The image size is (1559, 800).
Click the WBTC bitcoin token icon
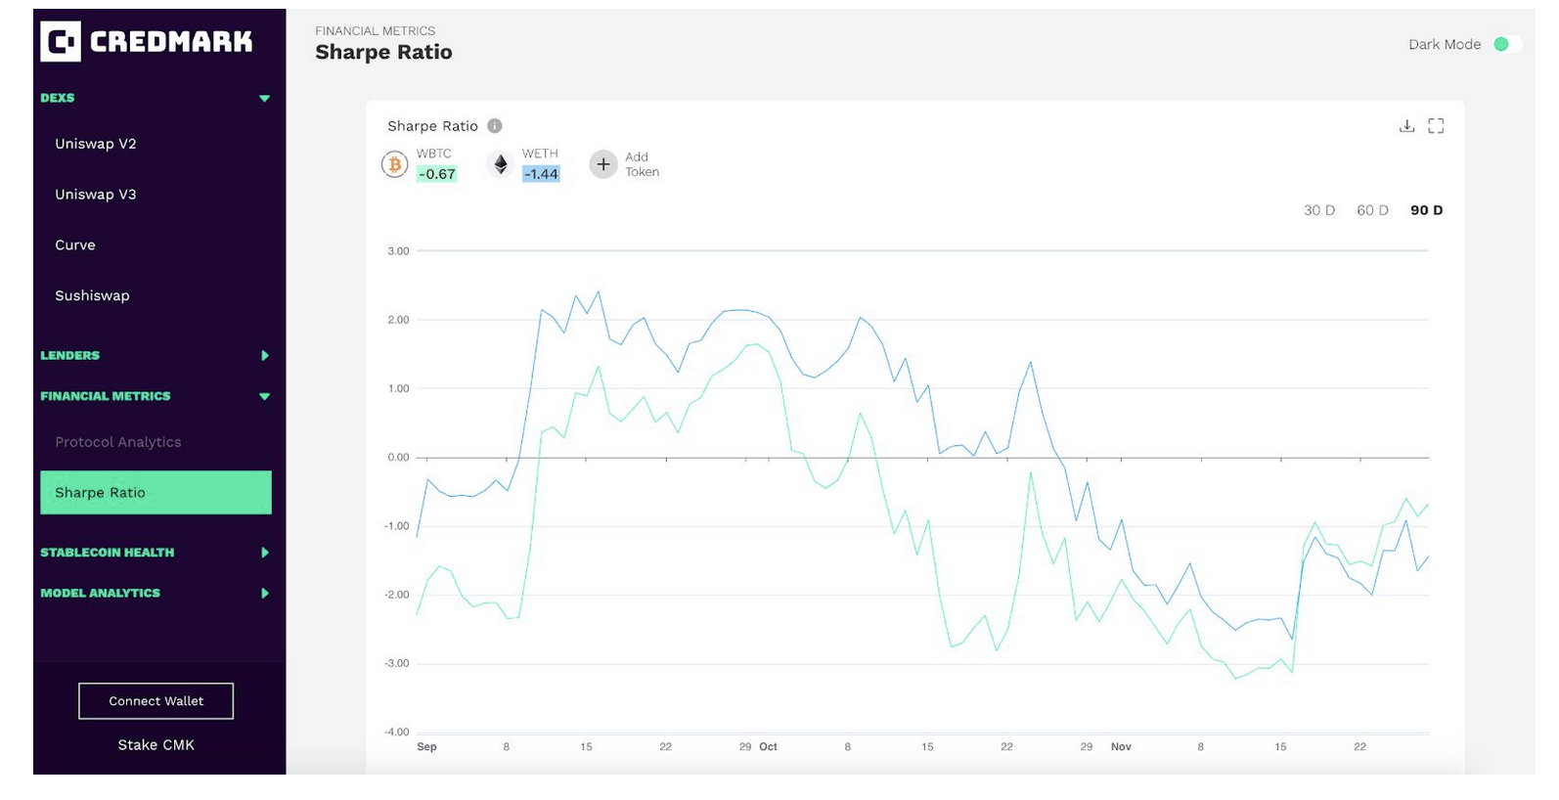pyautogui.click(x=395, y=164)
